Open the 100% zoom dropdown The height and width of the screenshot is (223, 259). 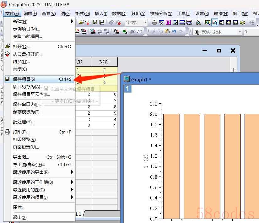[x=145, y=23]
